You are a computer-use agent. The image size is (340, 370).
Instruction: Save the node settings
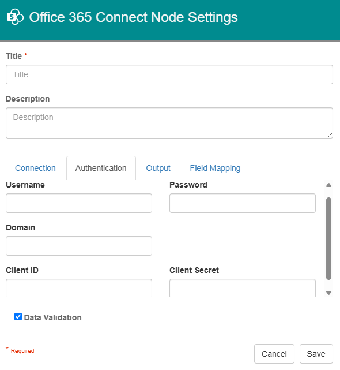(316, 354)
